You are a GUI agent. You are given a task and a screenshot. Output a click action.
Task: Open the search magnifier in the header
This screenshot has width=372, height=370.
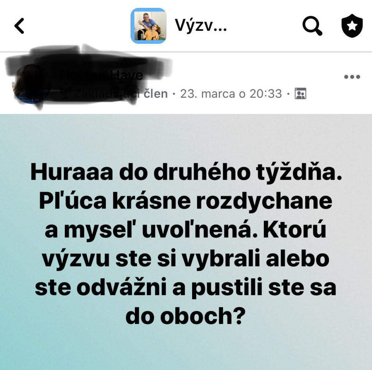pos(312,26)
